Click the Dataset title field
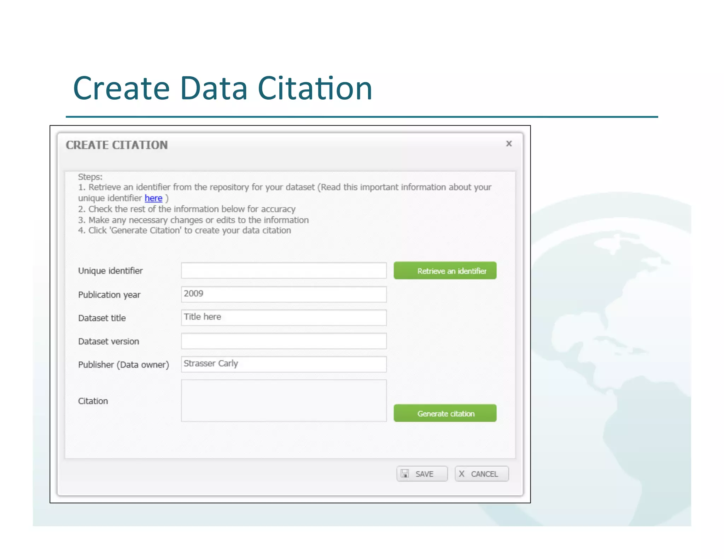Image resolution: width=724 pixels, height=559 pixels. click(x=284, y=317)
